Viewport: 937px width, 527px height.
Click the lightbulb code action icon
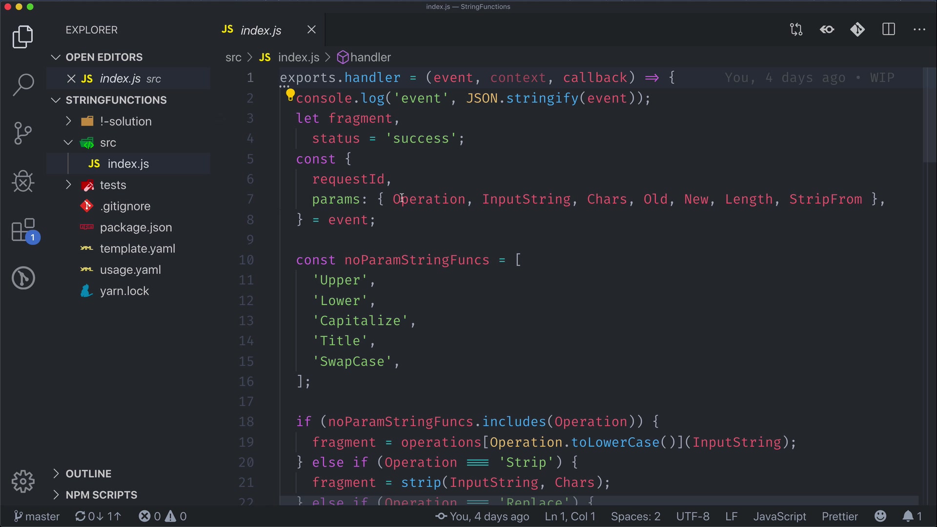pos(290,94)
